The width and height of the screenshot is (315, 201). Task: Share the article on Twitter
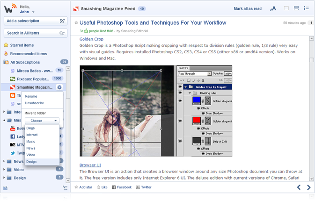coord(144,187)
